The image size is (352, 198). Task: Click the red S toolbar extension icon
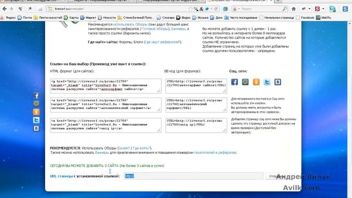point(317,9)
